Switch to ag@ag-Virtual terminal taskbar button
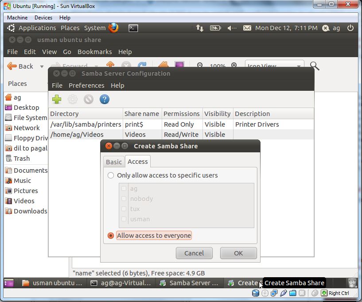Screen dimensions: 362x302 [121, 283]
